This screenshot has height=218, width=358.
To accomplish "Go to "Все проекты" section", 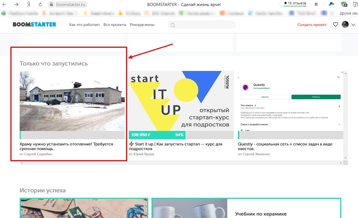I will pyautogui.click(x=115, y=25).
